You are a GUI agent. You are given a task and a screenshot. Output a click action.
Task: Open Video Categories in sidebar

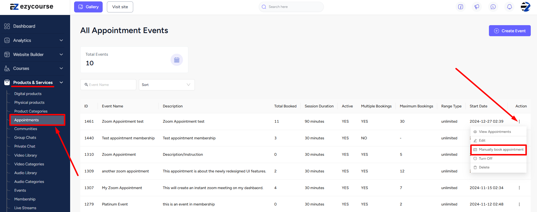(29, 164)
